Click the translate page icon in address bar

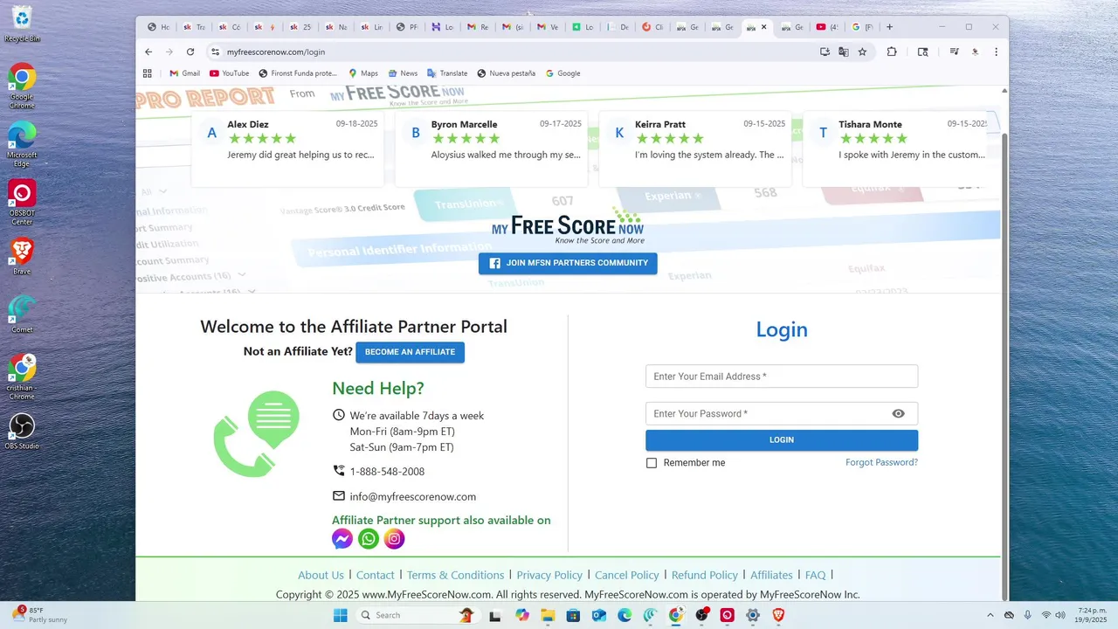pos(843,52)
